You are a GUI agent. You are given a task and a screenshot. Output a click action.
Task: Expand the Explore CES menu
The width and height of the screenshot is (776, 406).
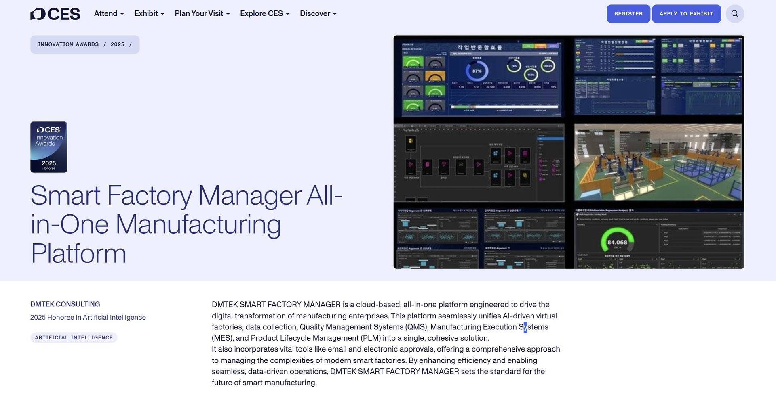(x=265, y=14)
